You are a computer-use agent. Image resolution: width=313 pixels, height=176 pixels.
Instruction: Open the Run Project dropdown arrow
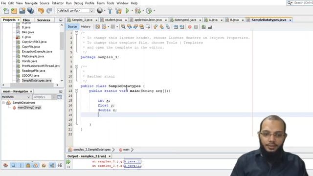tap(132, 11)
